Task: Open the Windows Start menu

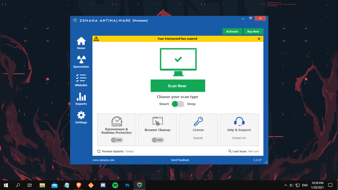Action: coord(6,185)
